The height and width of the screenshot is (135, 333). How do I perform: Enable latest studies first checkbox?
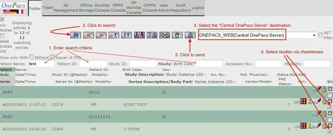2,35
